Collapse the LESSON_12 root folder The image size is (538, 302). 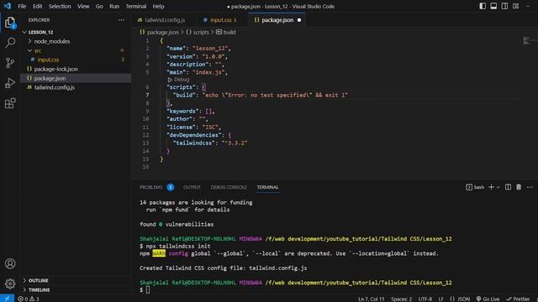coord(40,32)
